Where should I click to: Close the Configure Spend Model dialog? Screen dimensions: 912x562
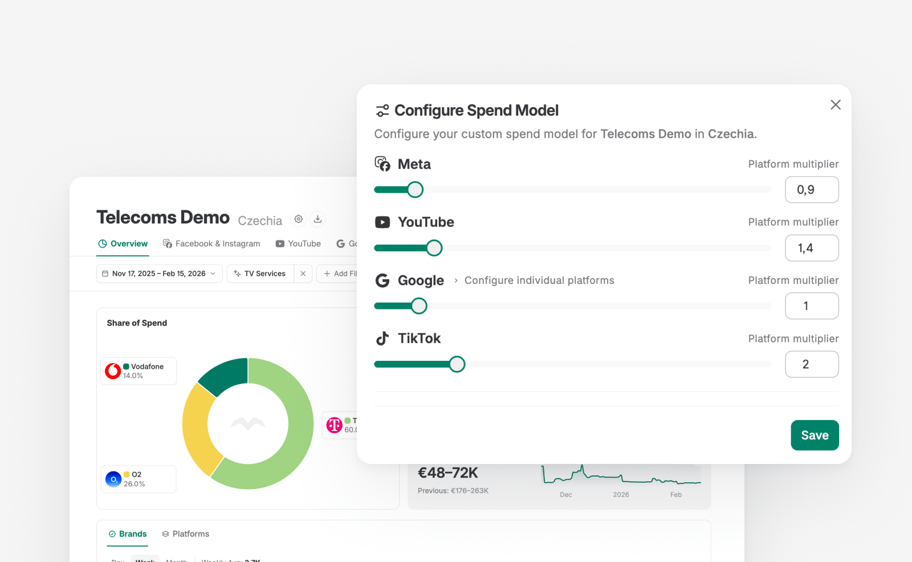836,105
